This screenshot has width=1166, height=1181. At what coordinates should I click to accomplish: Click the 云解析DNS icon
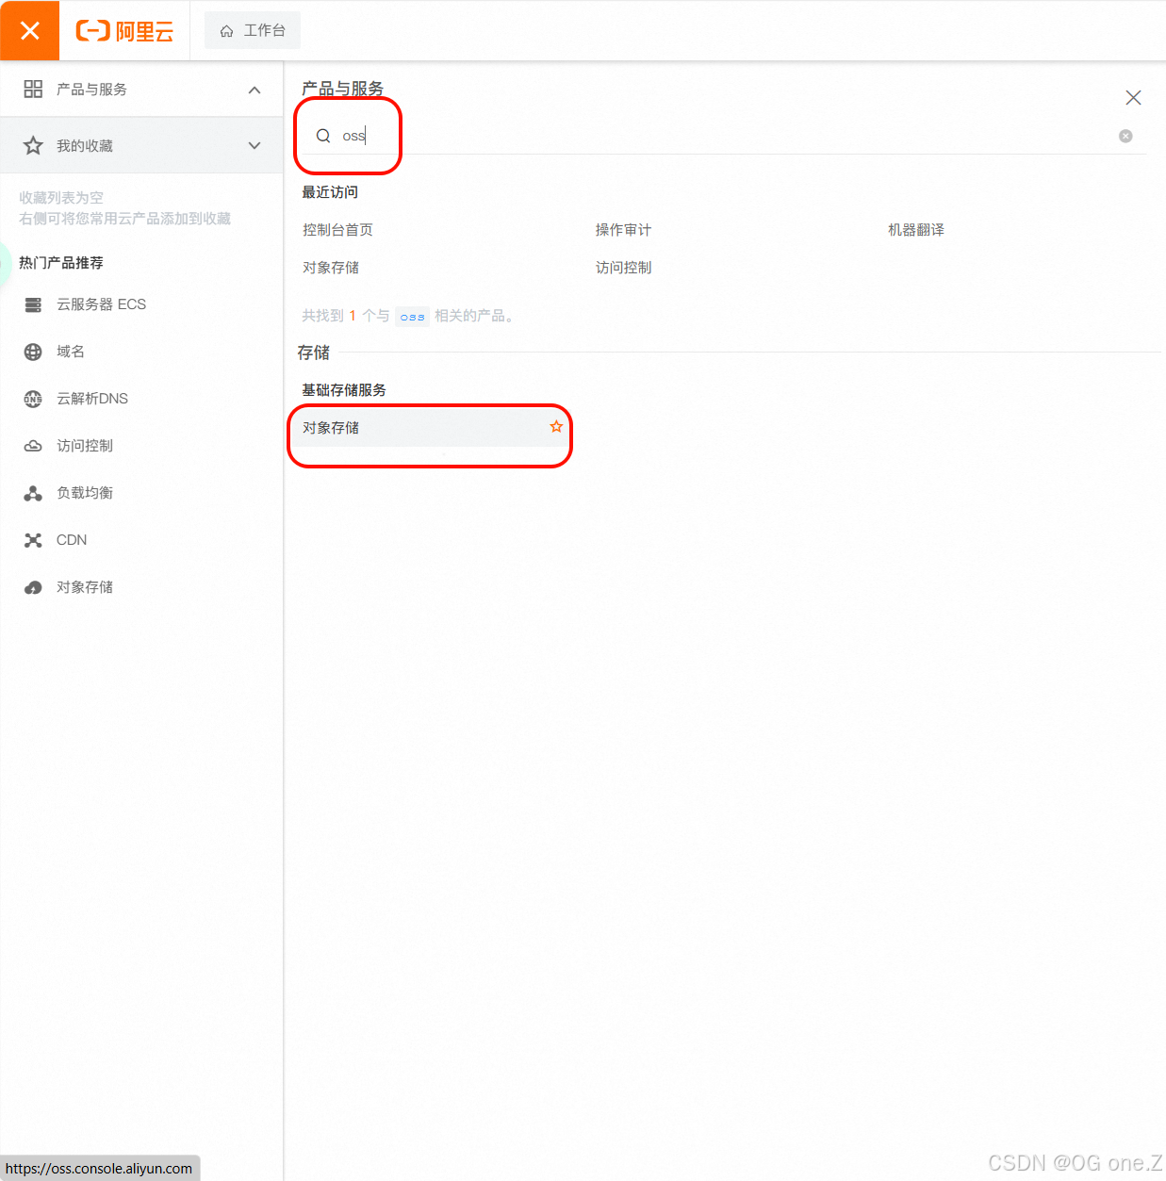(x=33, y=399)
